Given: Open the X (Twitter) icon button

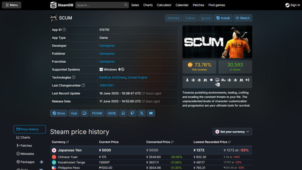Looking at the screenshot, I should click(142, 113).
